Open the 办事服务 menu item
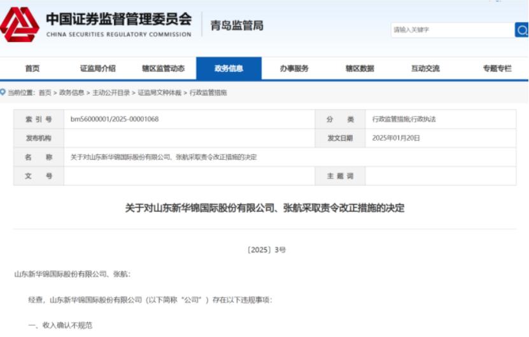529x337 pixels. click(x=294, y=69)
